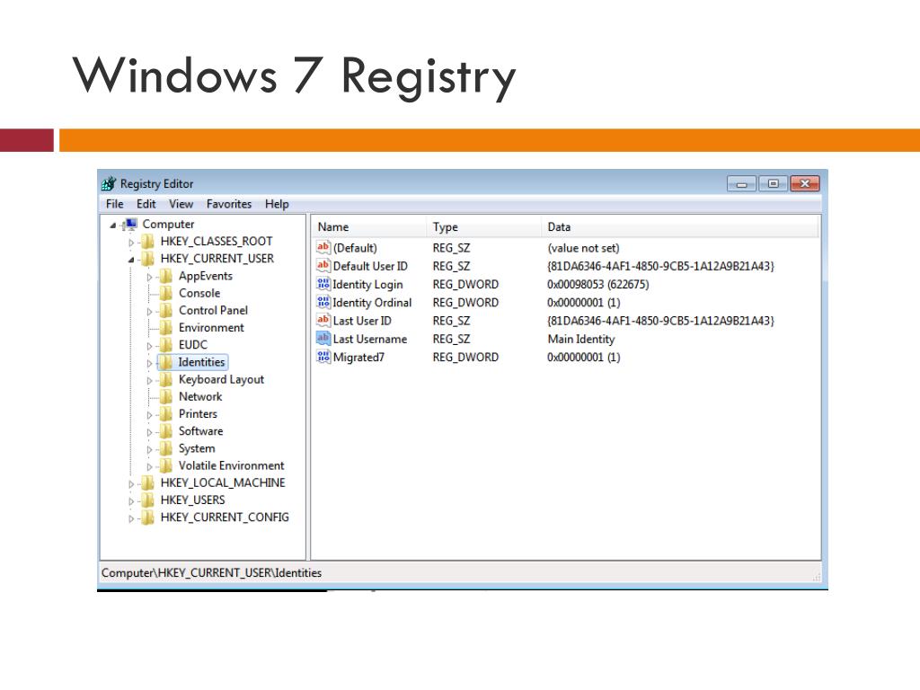Click the Computer root icon

point(131,224)
